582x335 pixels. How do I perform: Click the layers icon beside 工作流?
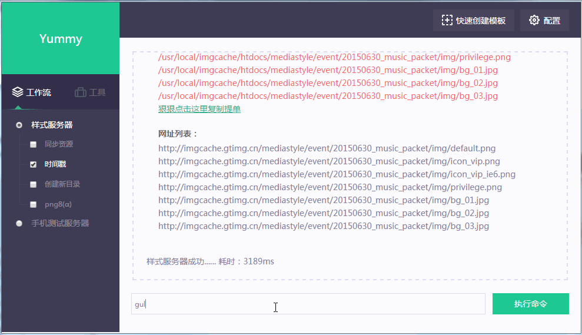click(x=18, y=92)
